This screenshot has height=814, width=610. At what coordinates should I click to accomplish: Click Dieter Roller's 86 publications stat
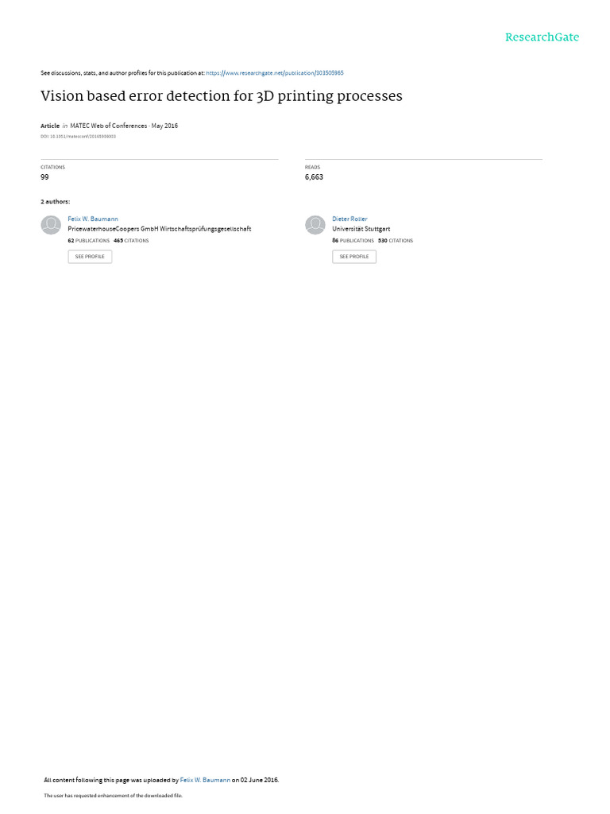click(353, 241)
